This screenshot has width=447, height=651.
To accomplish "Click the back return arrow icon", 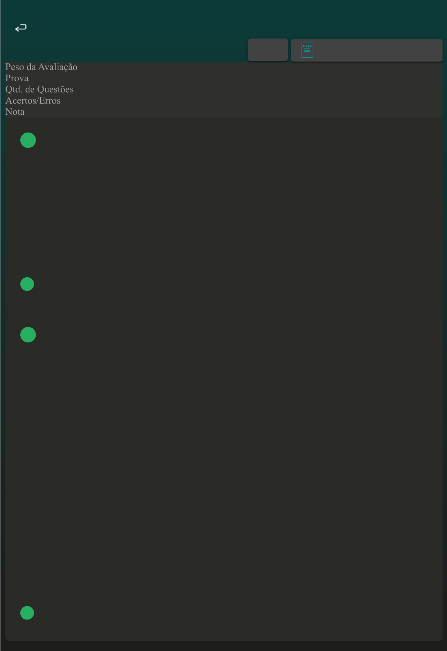I will tap(21, 28).
